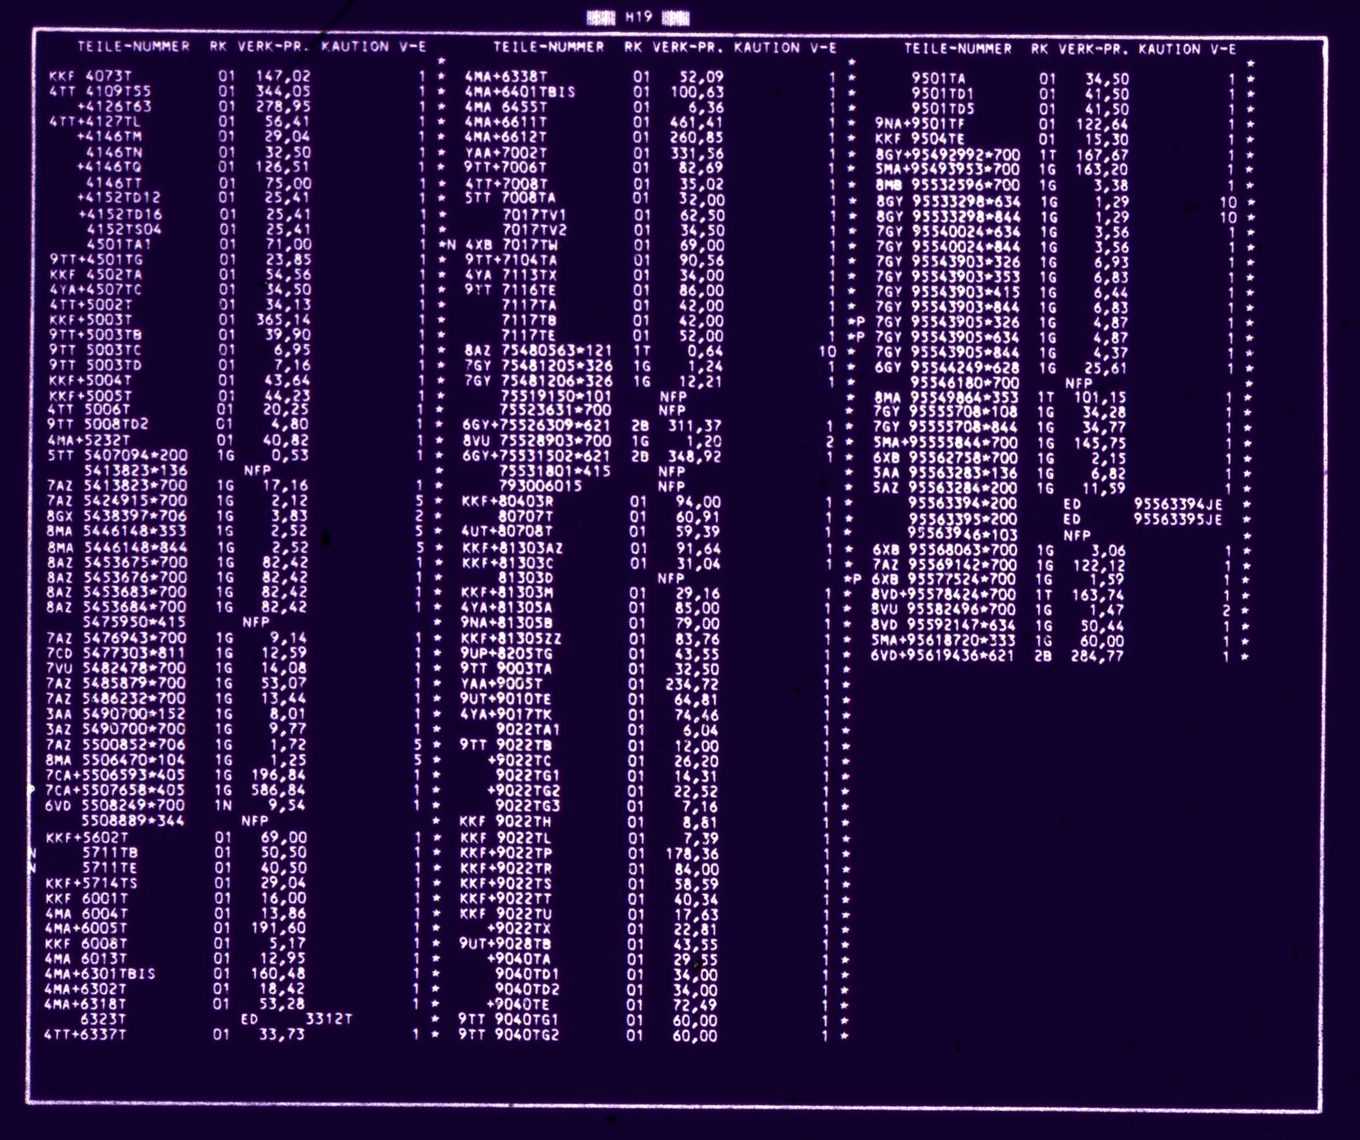Select part KKF+81303AZ
1360x1140 pixels.
pyautogui.click(x=513, y=548)
